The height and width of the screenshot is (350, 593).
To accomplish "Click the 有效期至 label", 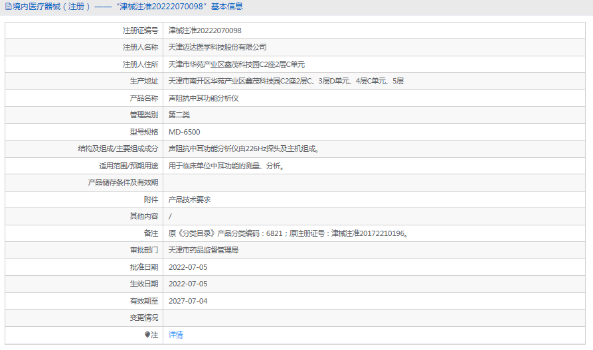I will pyautogui.click(x=143, y=302).
